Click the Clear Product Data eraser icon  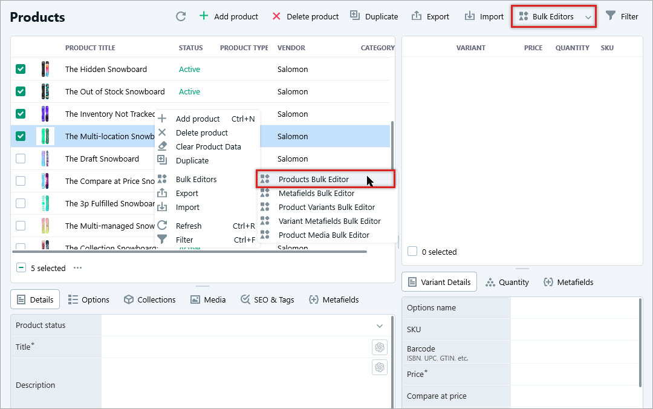(x=163, y=146)
